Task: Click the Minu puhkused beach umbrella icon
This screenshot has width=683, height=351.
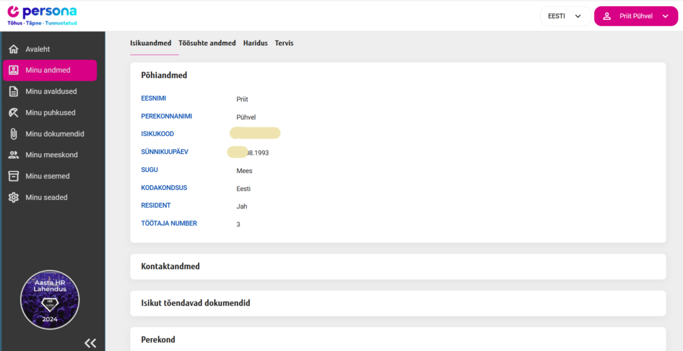Action: [13, 113]
